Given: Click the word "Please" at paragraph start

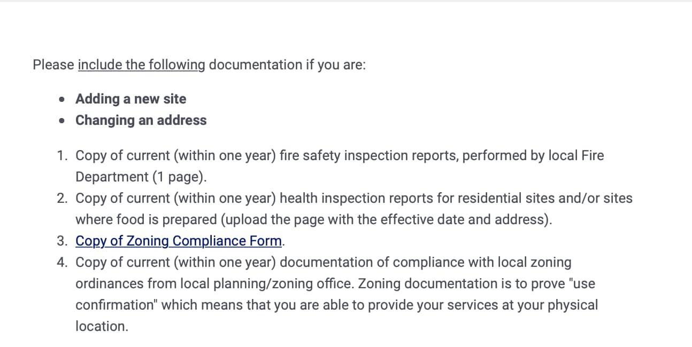Looking at the screenshot, I should point(53,65).
